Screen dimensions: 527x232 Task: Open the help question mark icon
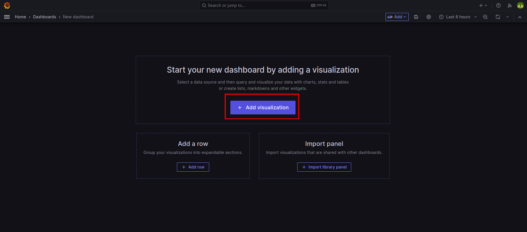point(498,5)
